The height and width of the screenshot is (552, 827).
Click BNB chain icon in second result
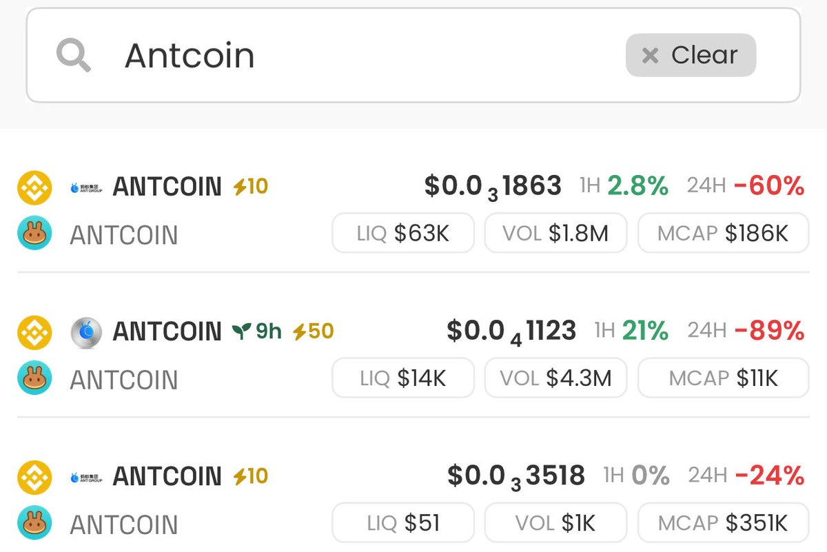coord(34,331)
